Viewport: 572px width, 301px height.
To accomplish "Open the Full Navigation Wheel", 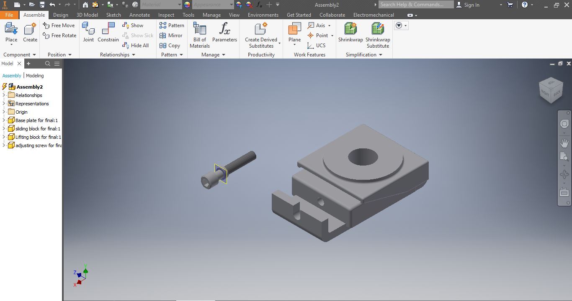I will pos(564,124).
